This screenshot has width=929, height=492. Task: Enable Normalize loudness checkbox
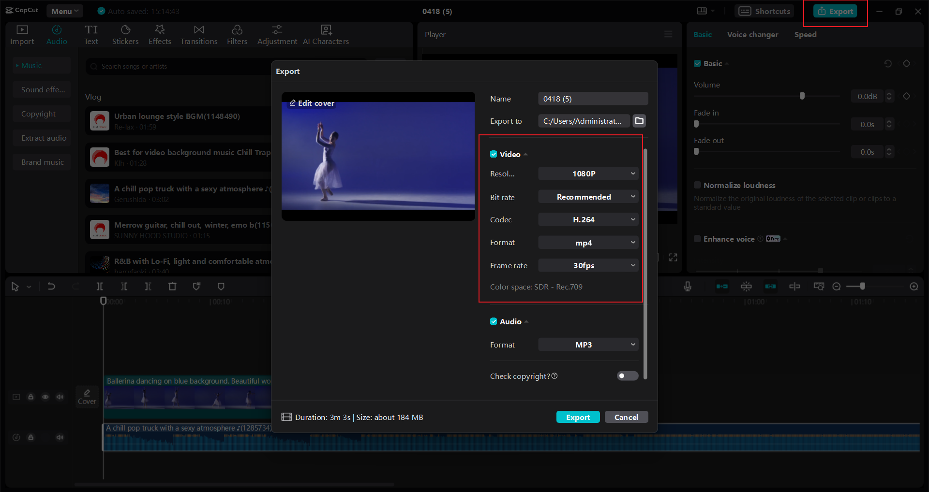tap(697, 185)
